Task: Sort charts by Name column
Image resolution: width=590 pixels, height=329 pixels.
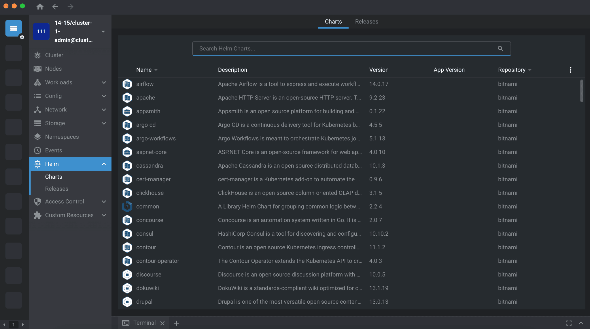Action: point(147,70)
